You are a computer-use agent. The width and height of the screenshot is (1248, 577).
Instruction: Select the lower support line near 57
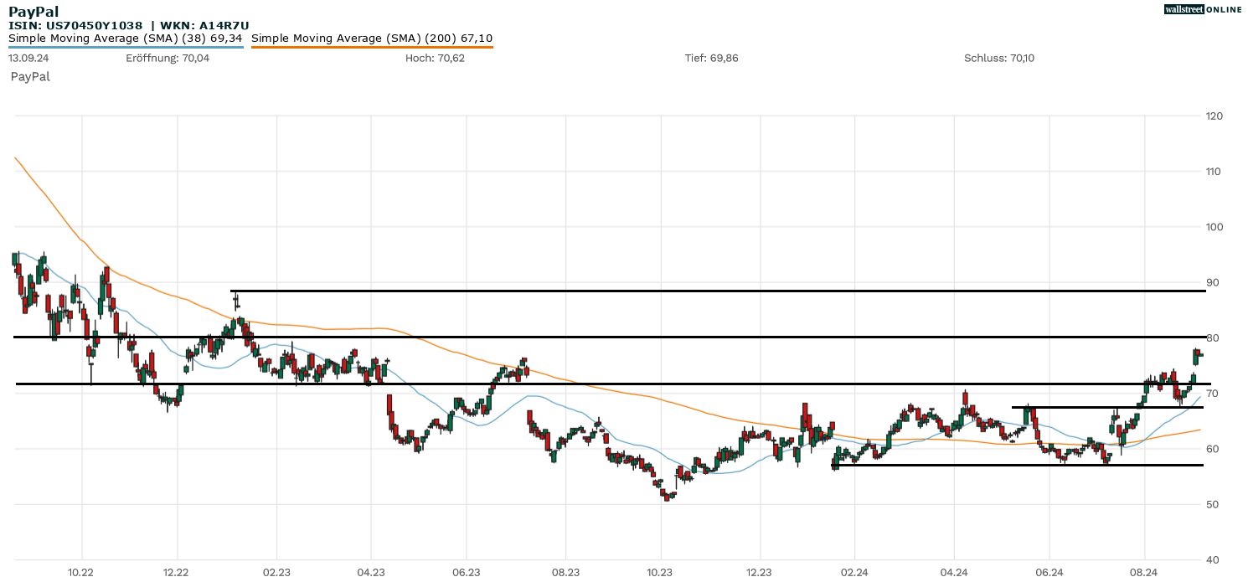click(x=963, y=466)
